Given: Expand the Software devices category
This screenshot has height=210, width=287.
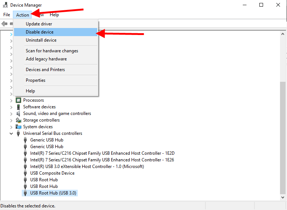Looking at the screenshot, I should point(11,107).
